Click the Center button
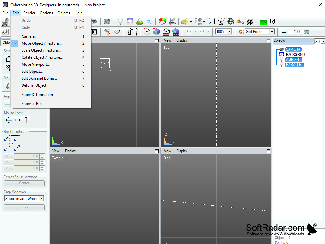Screen dimensions: 325x244 pos(24,183)
